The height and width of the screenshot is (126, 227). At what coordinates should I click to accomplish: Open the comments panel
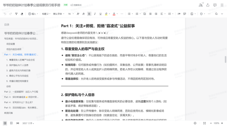click(x=215, y=5)
